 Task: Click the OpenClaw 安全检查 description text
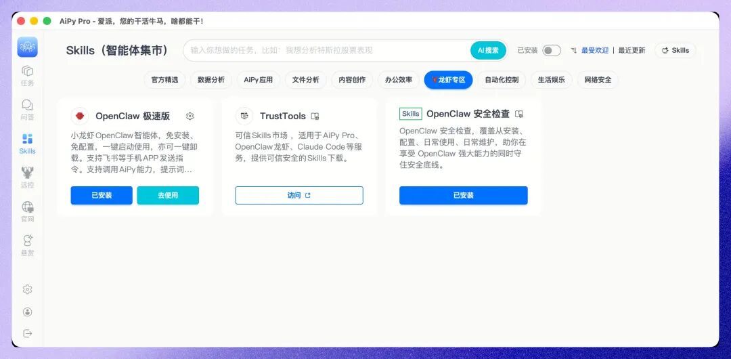tap(463, 148)
